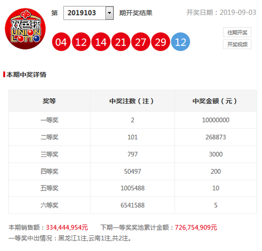Click second prize count 101
262x251 pixels.
132,137
